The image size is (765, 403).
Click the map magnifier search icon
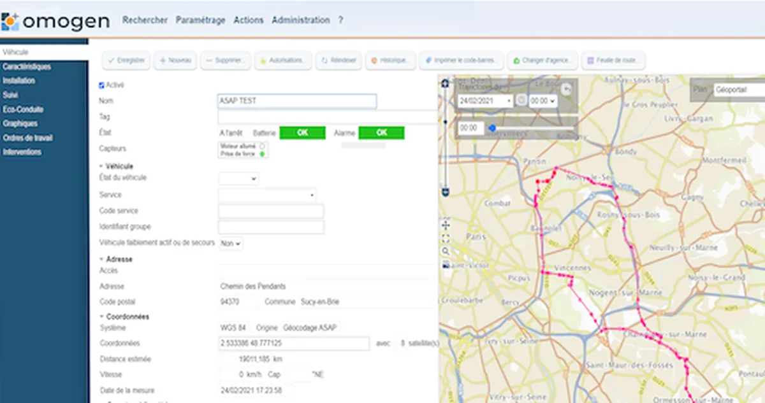(445, 251)
